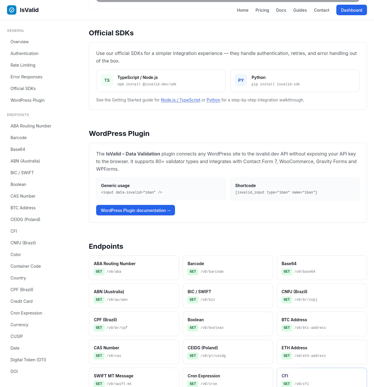Click the IsValid brand name
The image size is (374, 387).
29,10
